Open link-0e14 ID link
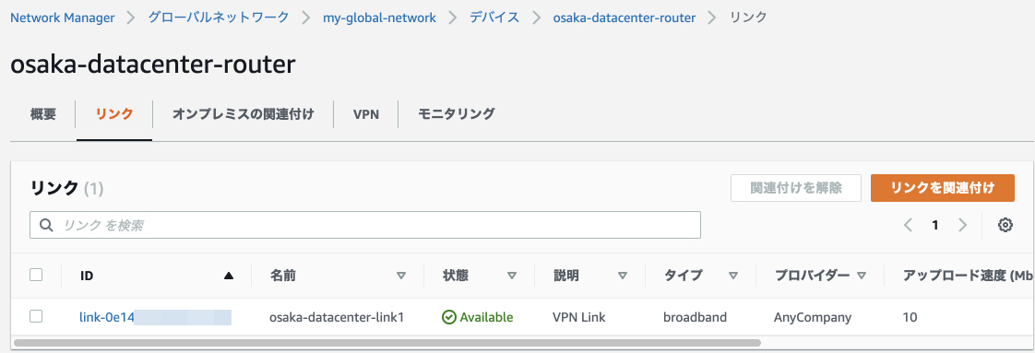 coord(155,317)
